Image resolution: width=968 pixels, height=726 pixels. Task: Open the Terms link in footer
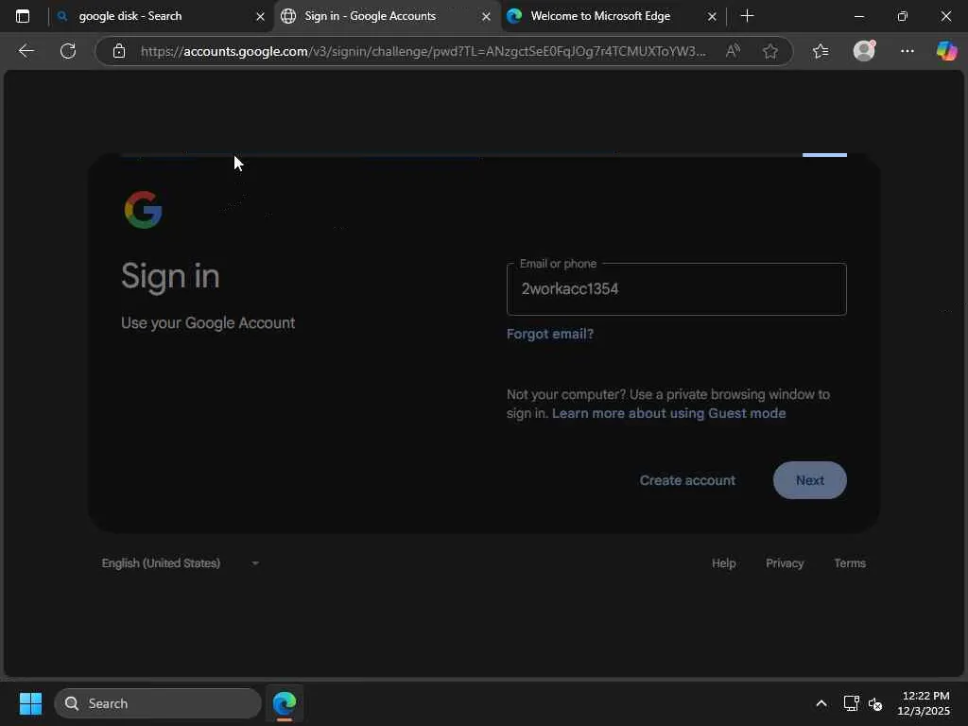(x=850, y=563)
